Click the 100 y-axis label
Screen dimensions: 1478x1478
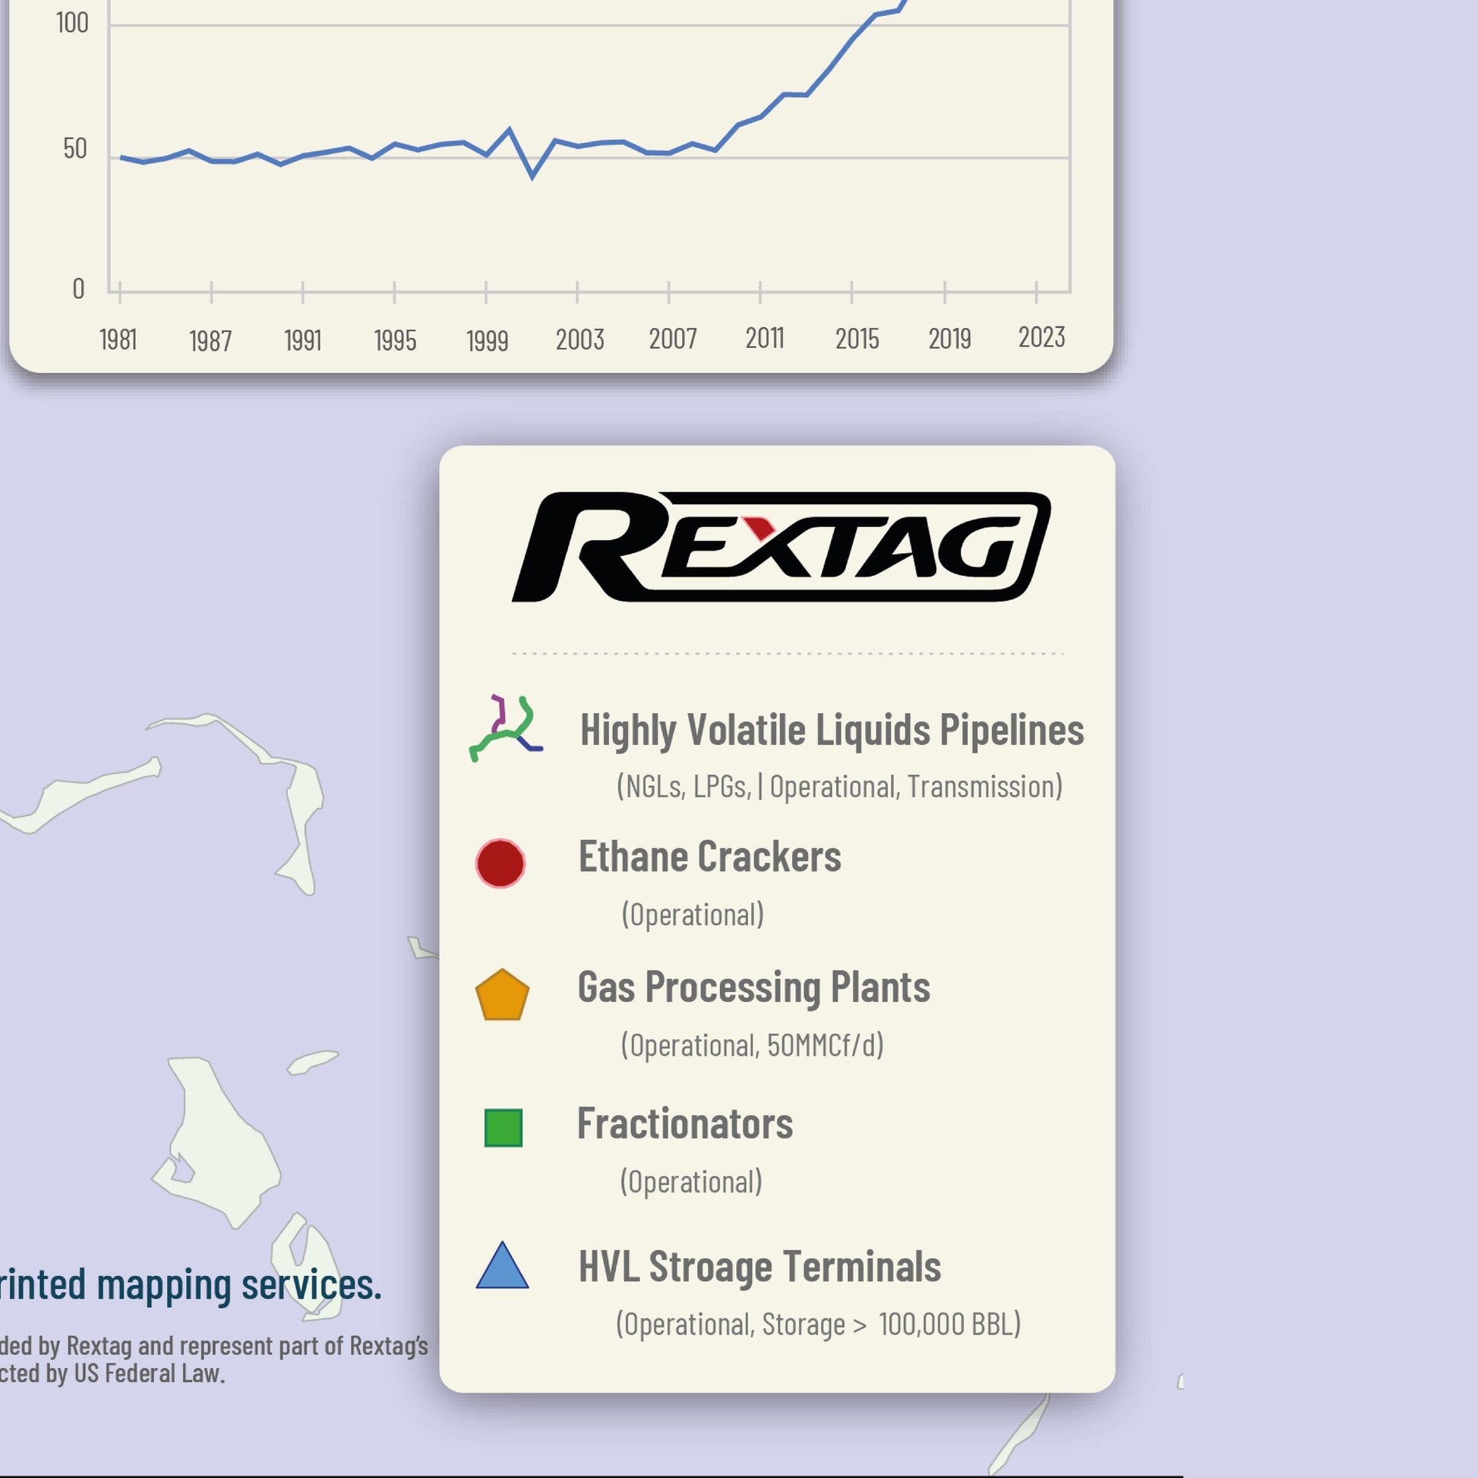(x=72, y=23)
